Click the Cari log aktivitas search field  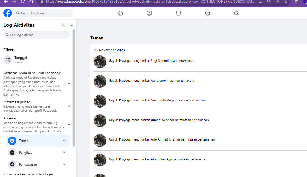coord(37,35)
